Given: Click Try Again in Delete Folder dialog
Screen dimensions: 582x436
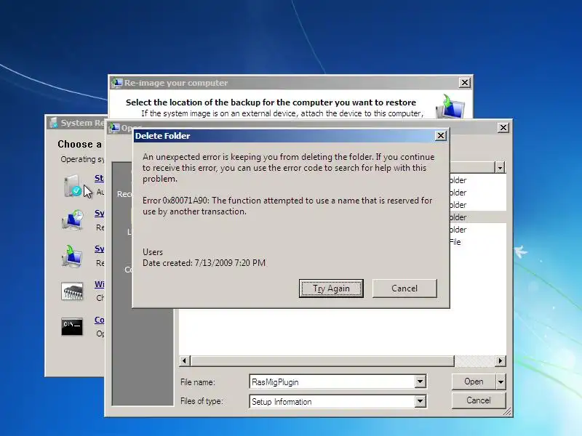Looking at the screenshot, I should (331, 288).
